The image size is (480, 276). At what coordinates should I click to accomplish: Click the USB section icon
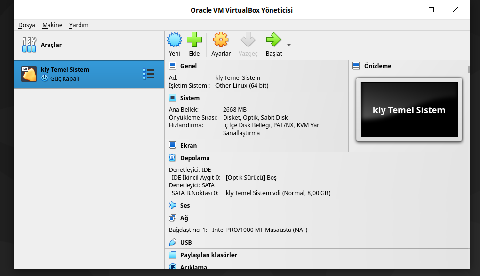tap(172, 242)
